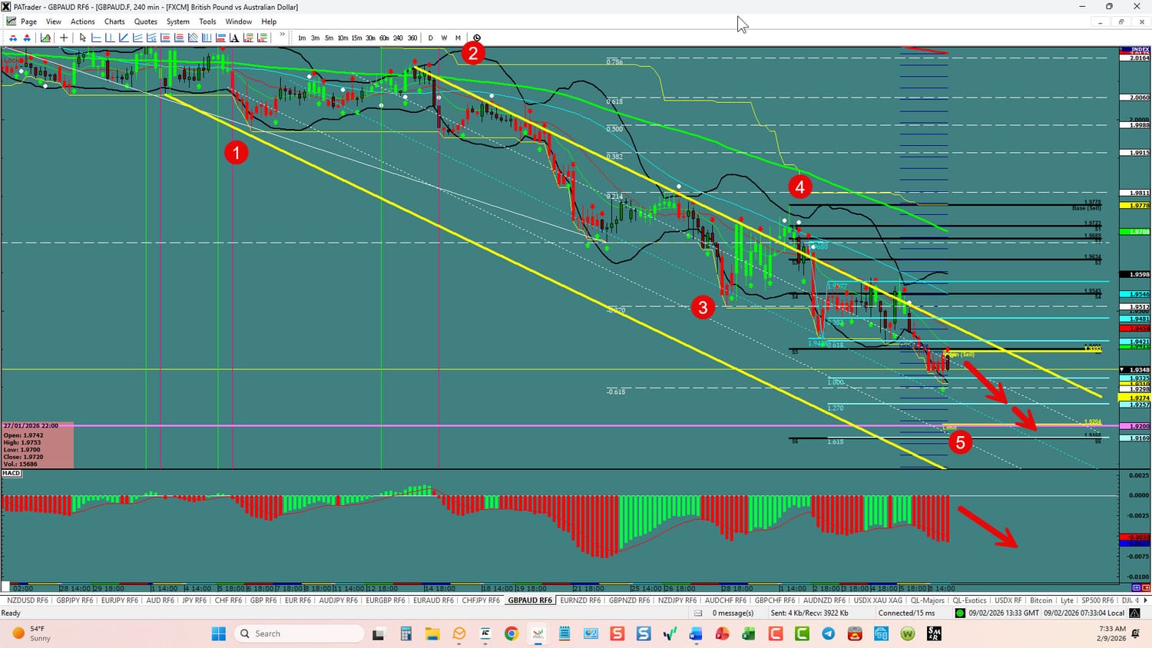Select the 10m timeframe button

coord(343,38)
